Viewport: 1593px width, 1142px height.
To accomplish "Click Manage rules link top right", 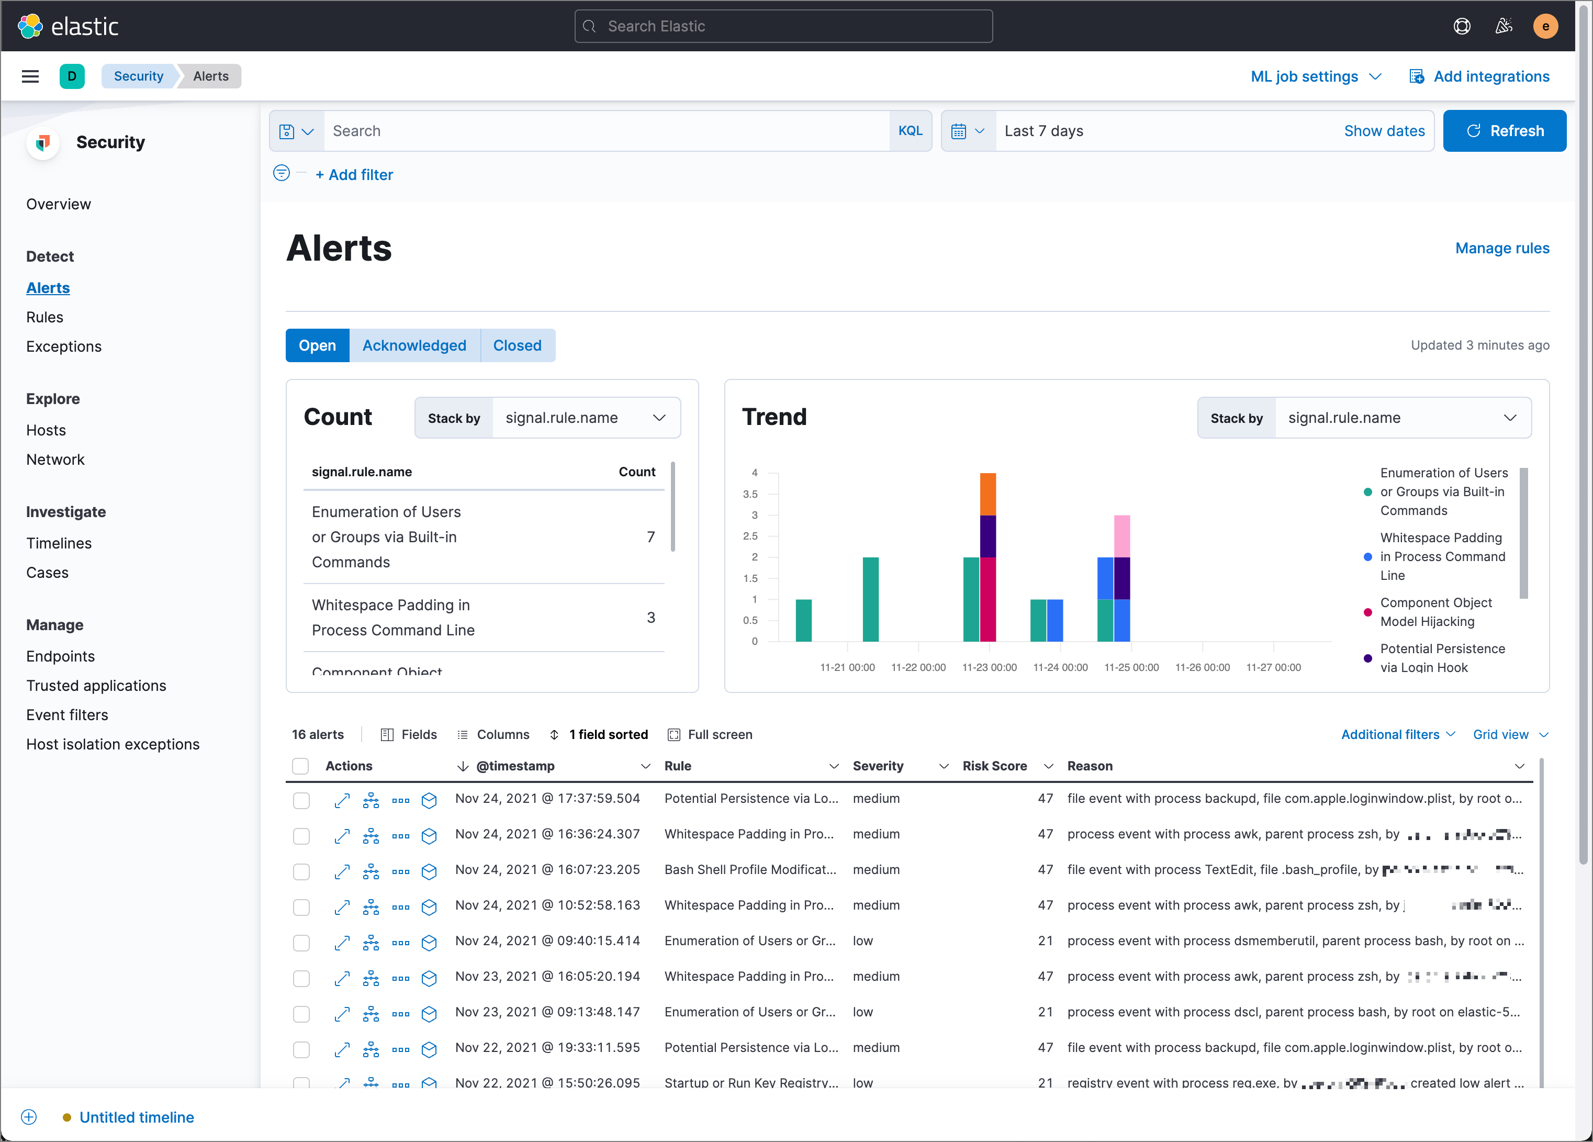I will [x=1503, y=250].
